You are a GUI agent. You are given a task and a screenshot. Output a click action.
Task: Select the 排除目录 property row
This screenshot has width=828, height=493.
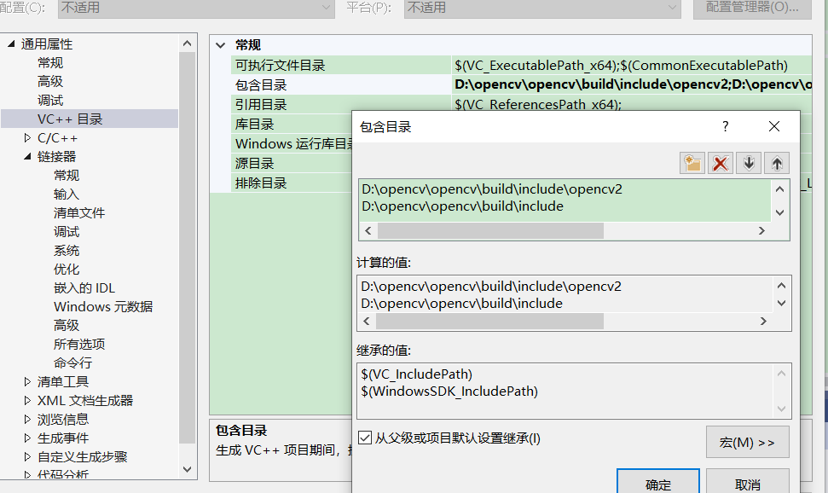point(292,183)
